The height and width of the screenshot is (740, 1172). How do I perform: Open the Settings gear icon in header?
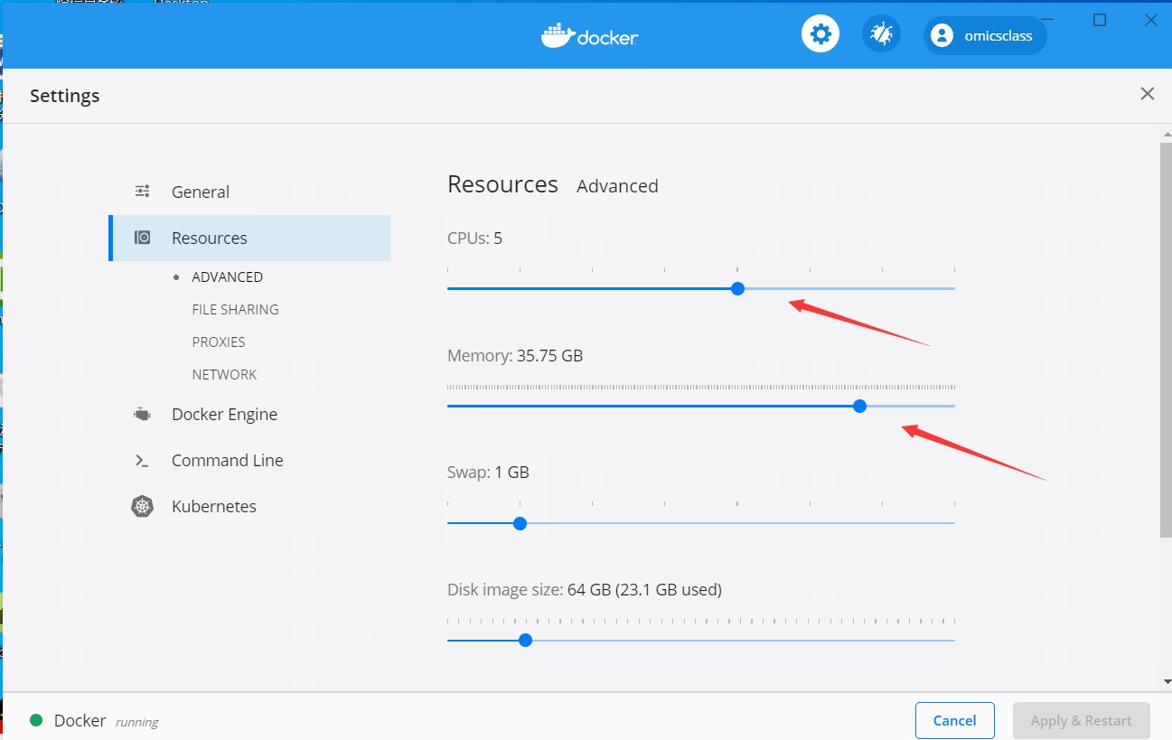pos(820,34)
